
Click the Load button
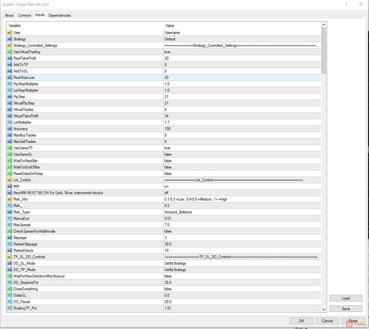click(x=346, y=298)
